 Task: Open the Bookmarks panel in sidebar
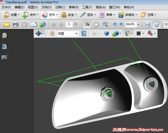tap(5, 47)
